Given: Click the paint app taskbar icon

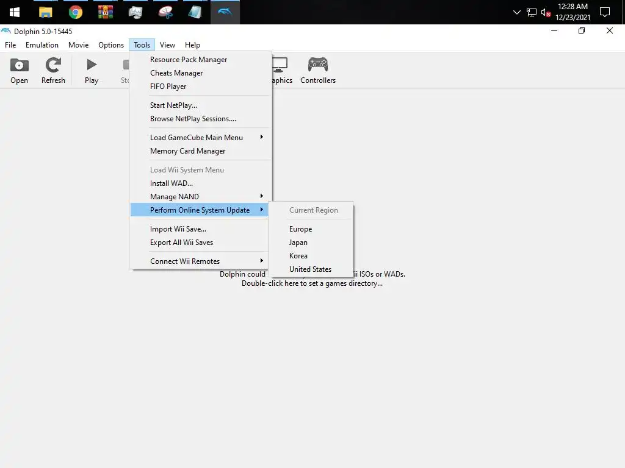Looking at the screenshot, I should point(165,12).
